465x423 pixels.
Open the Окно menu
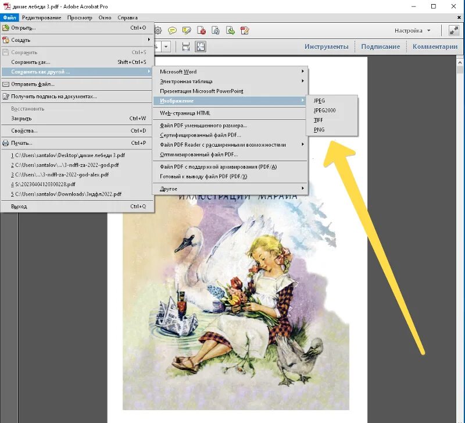[105, 18]
